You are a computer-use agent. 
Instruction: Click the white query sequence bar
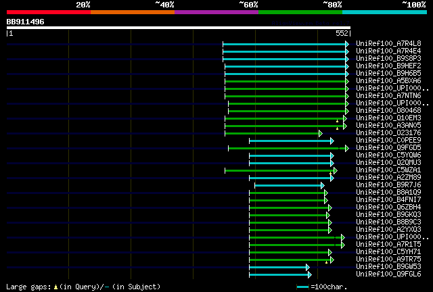pyautogui.click(x=179, y=28)
